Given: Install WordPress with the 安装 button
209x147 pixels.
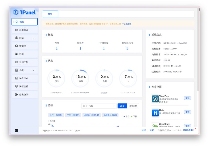Looking at the screenshot, I should pos(187,98).
